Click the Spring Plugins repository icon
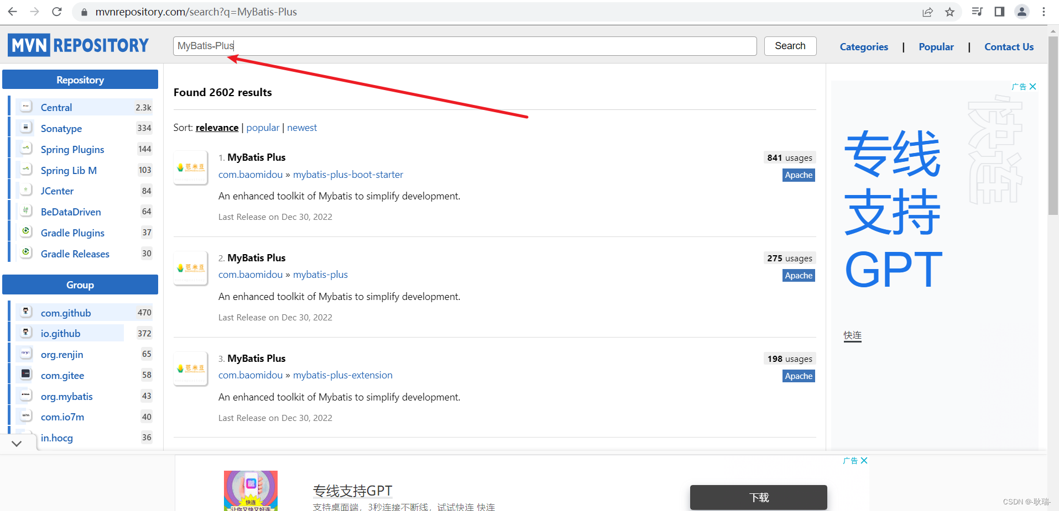The height and width of the screenshot is (511, 1059). [x=26, y=149]
